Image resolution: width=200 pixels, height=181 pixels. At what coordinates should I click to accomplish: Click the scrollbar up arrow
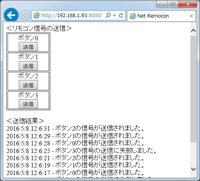193,31
